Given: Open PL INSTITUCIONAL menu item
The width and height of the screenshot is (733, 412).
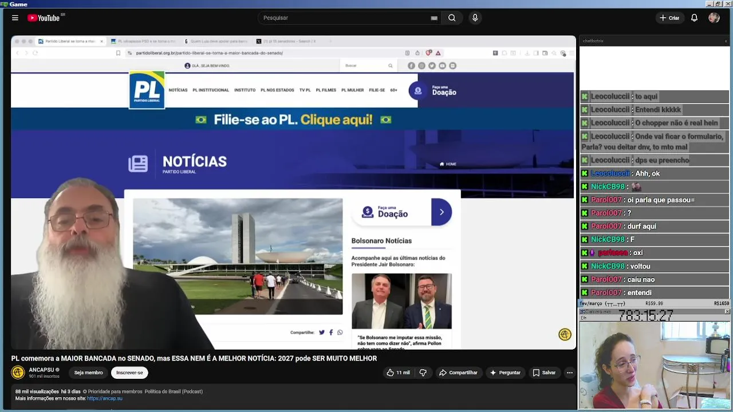Looking at the screenshot, I should (211, 90).
